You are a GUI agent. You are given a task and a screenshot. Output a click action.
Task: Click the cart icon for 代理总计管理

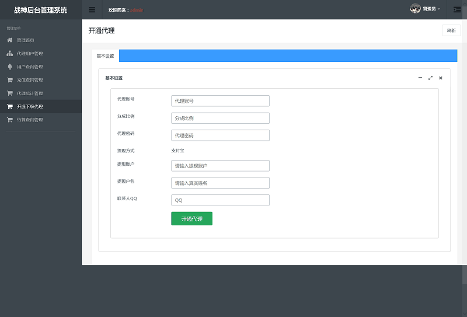coord(10,93)
